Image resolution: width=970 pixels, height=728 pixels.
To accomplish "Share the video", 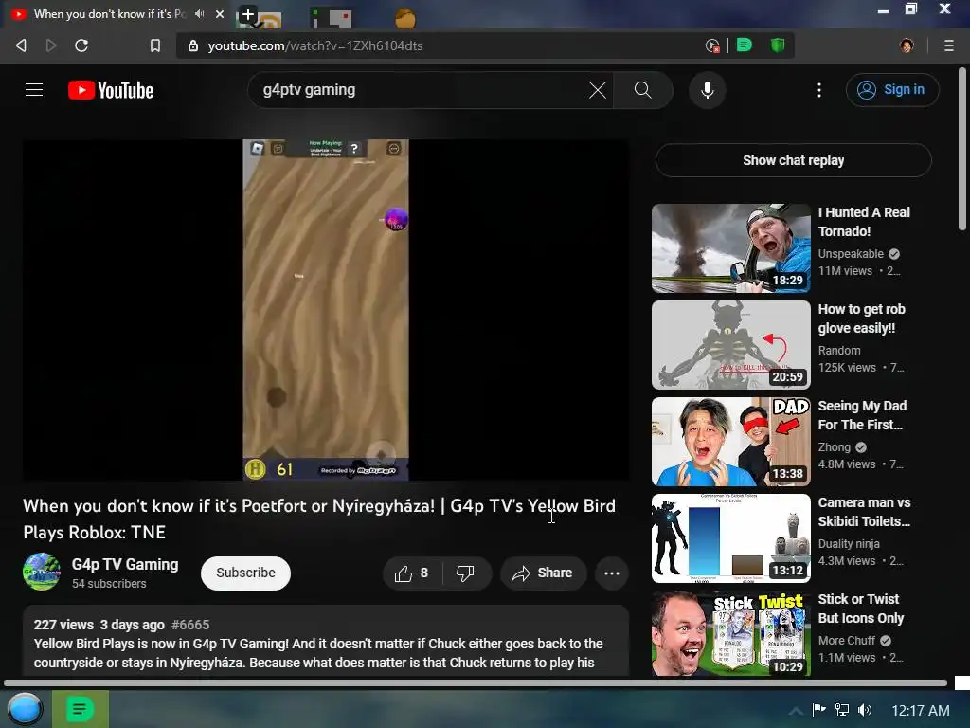I will tap(543, 573).
